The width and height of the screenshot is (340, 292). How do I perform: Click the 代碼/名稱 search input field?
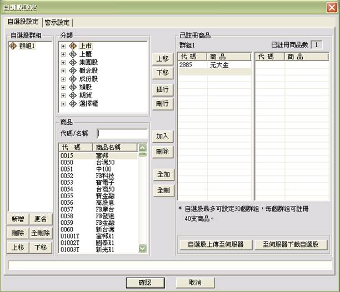click(x=122, y=133)
